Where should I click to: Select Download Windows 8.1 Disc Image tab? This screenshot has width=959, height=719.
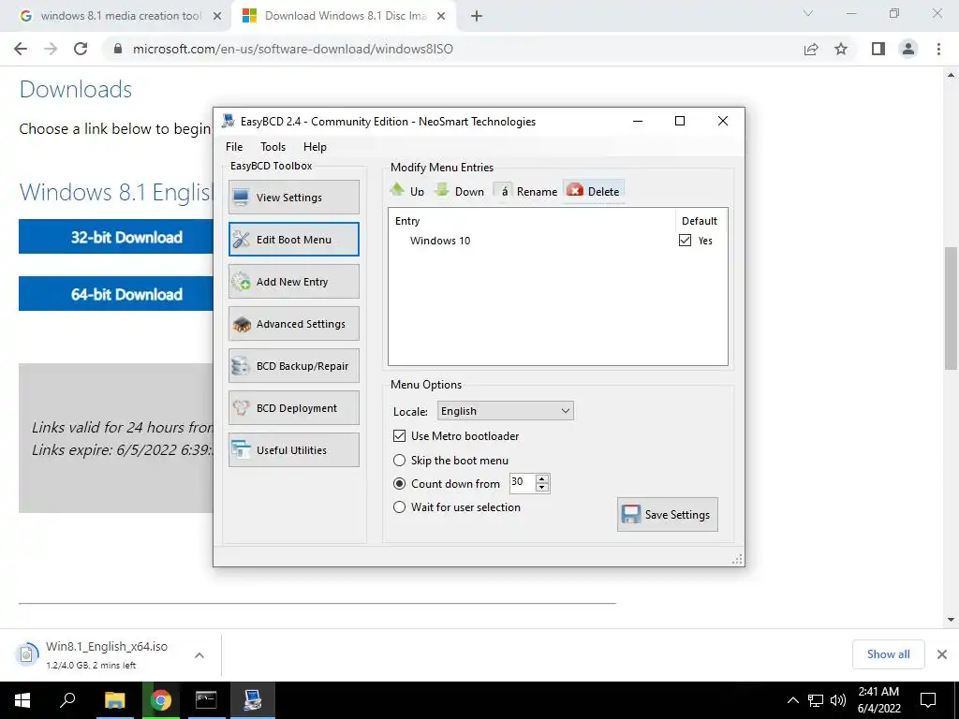[x=343, y=16]
